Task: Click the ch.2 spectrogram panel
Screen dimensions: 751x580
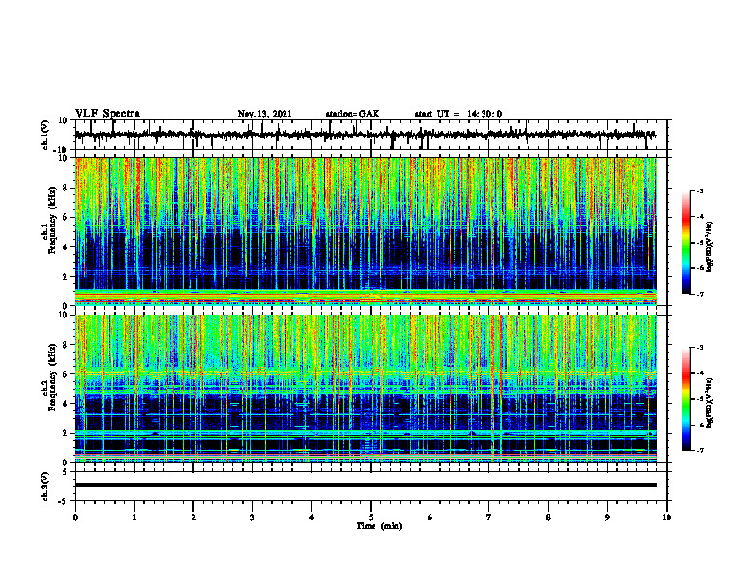Action: point(366,389)
